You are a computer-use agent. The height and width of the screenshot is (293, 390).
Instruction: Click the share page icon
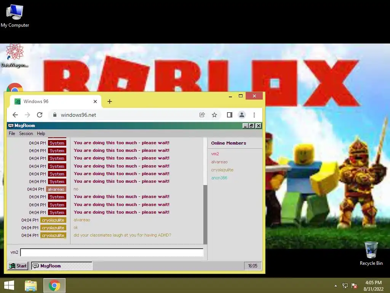tap(202, 115)
